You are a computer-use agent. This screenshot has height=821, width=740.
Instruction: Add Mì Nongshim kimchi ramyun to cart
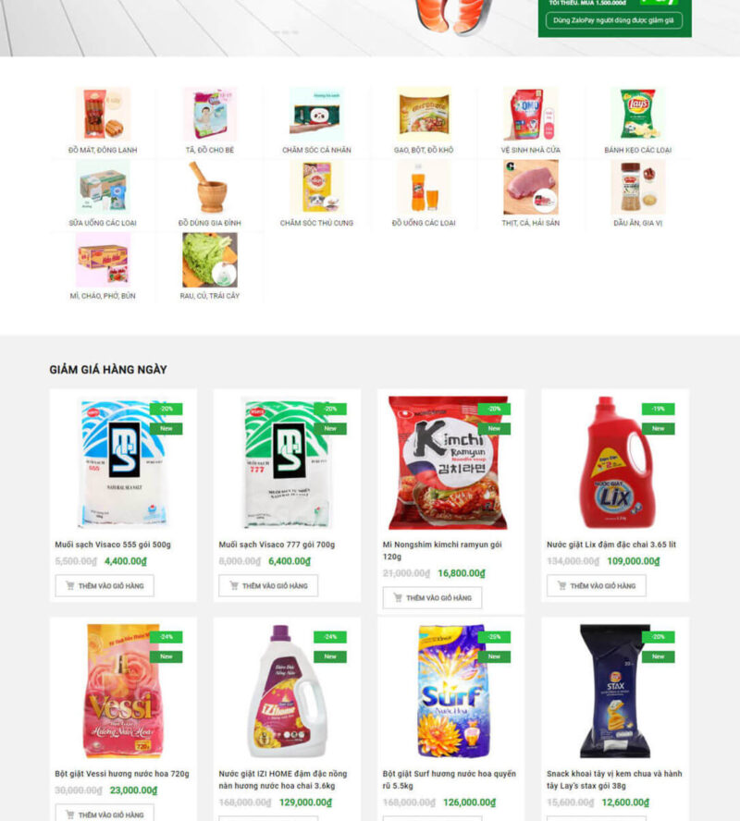[x=432, y=597]
